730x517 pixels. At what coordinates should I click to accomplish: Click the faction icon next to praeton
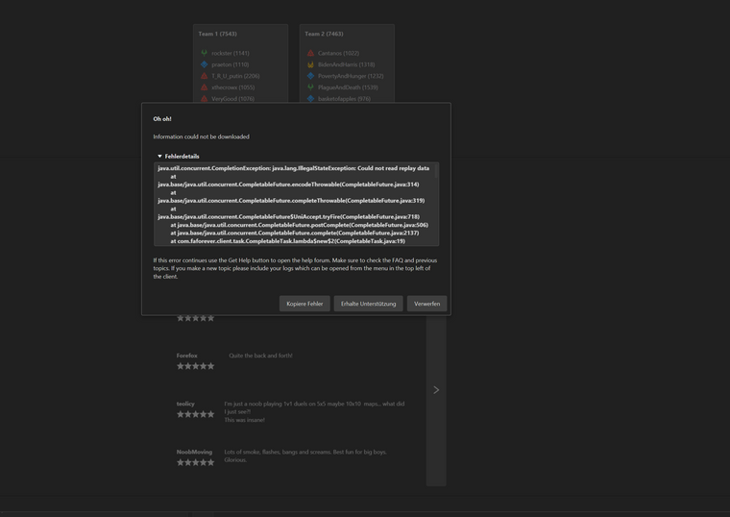pyautogui.click(x=205, y=64)
